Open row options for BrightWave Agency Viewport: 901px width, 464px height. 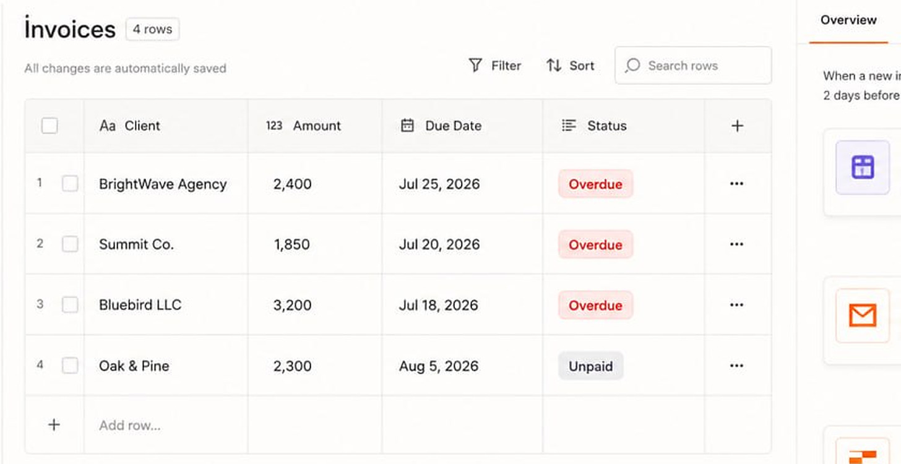[736, 184]
